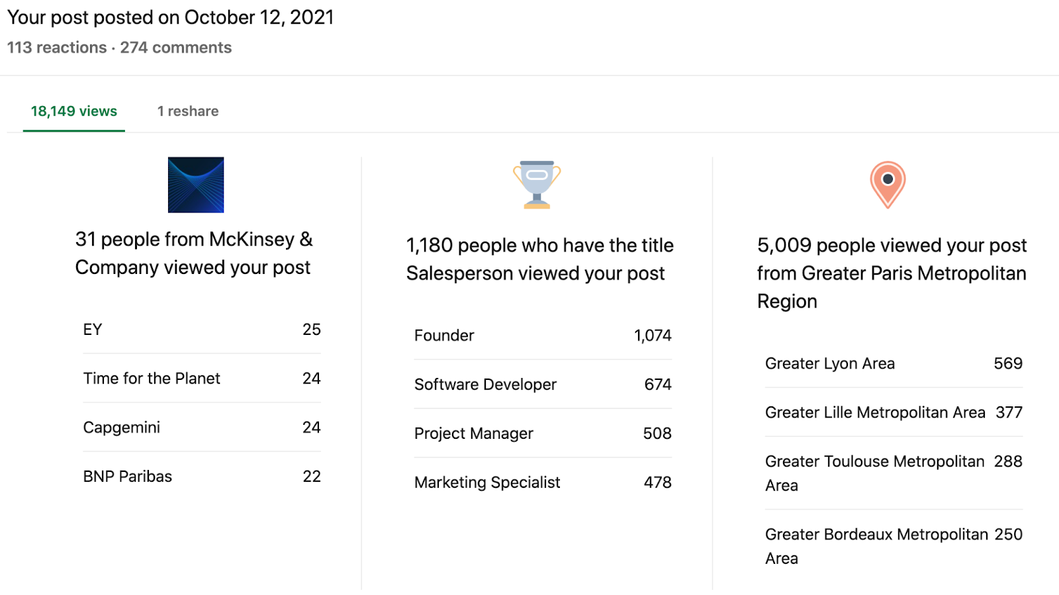Viewport: 1059px width, 595px height.
Task: Open the 1 reshare tab
Action: [188, 111]
